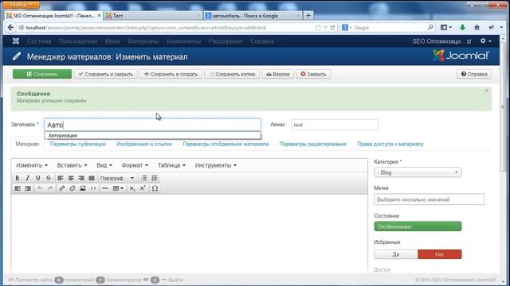Center-align text in editor
The width and height of the screenshot is (510, 286).
pos(71,178)
